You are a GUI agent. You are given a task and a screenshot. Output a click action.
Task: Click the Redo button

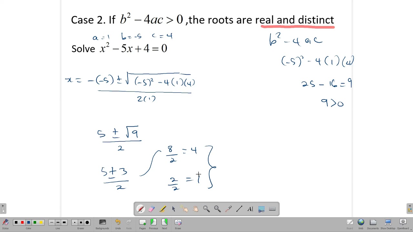click(x=129, y=224)
